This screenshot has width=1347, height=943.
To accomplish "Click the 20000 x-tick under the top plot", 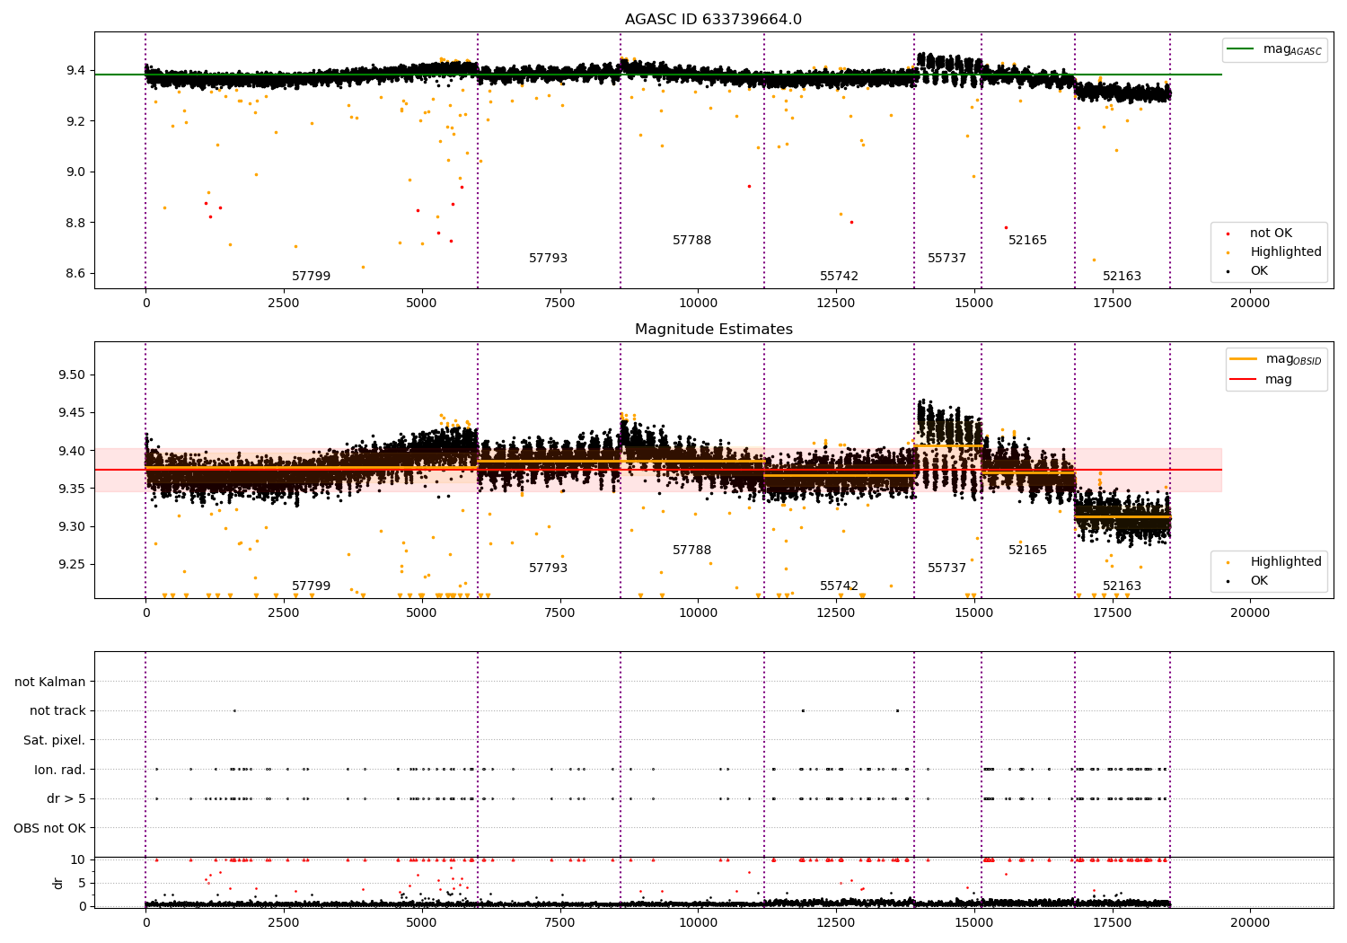I will tap(1250, 304).
